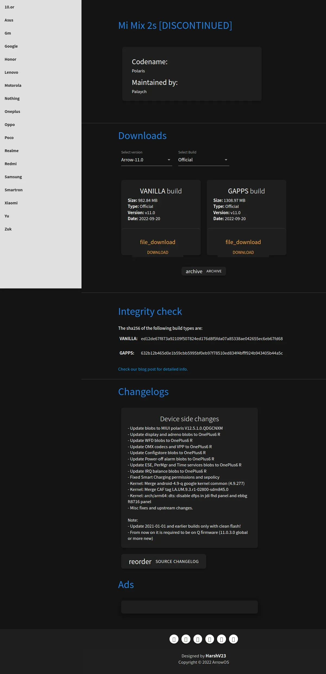Click the file_download icon under GAPPS build

pyautogui.click(x=243, y=242)
